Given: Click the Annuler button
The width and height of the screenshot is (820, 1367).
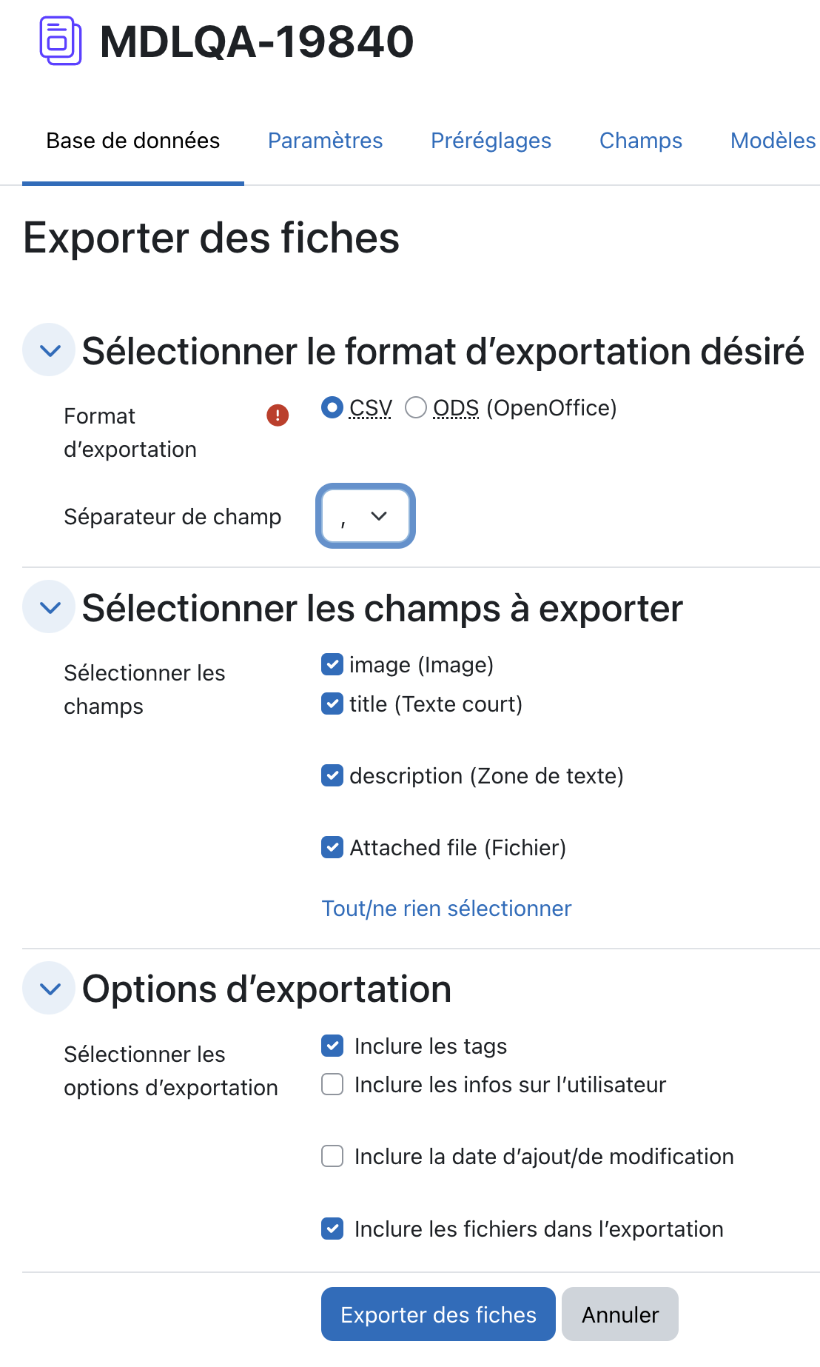Looking at the screenshot, I should coord(620,1314).
